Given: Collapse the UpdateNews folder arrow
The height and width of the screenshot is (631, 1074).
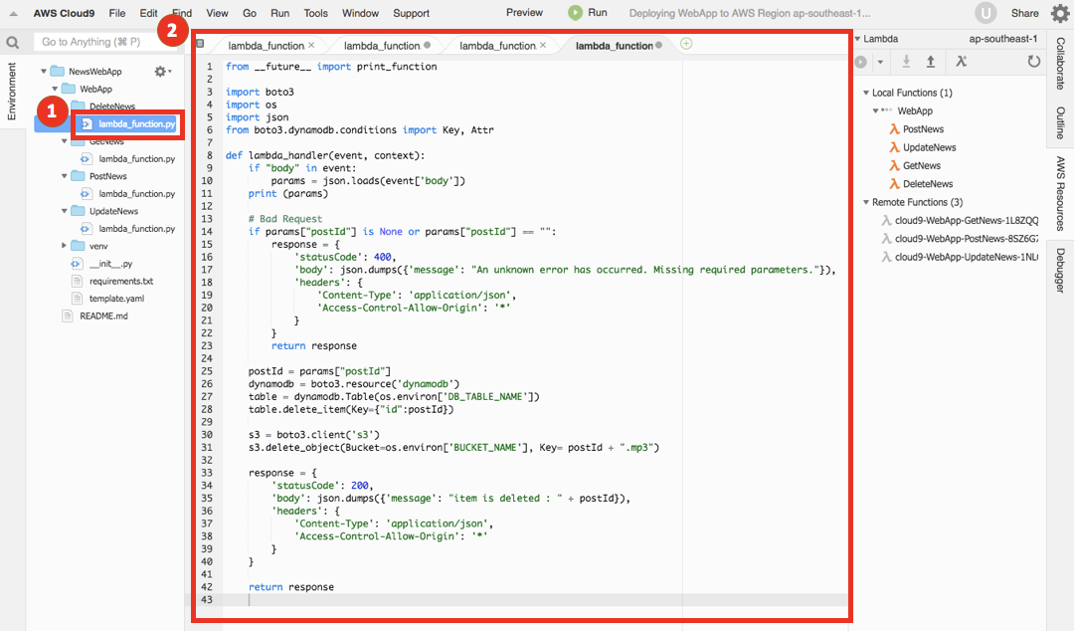Looking at the screenshot, I should (65, 211).
